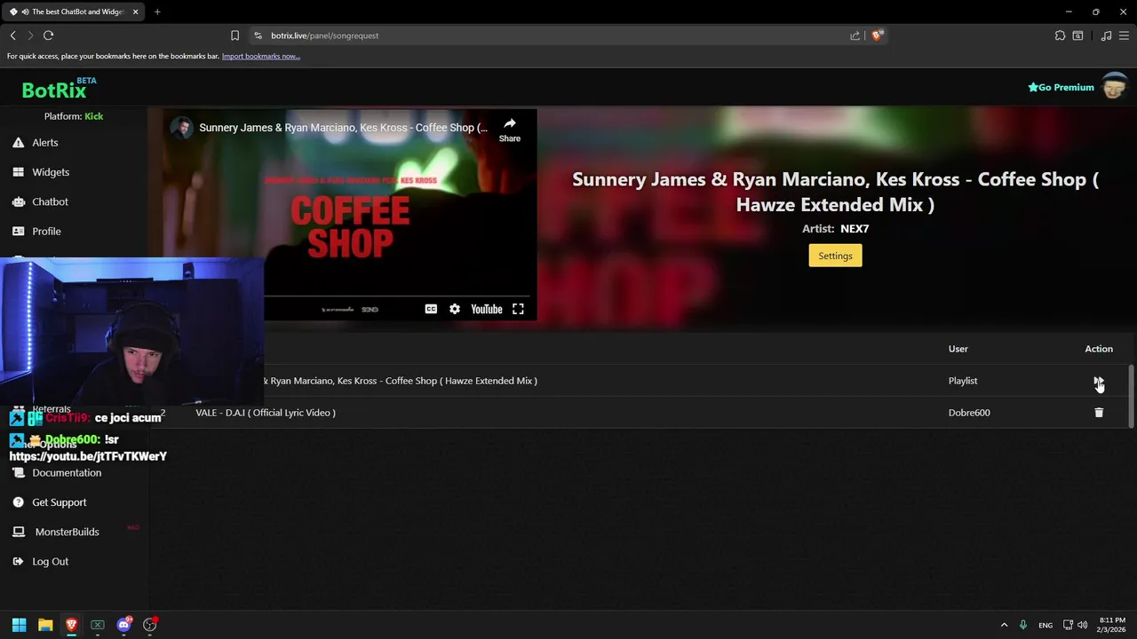Click the share icon in address bar
This screenshot has height=639, width=1137.
855,35
